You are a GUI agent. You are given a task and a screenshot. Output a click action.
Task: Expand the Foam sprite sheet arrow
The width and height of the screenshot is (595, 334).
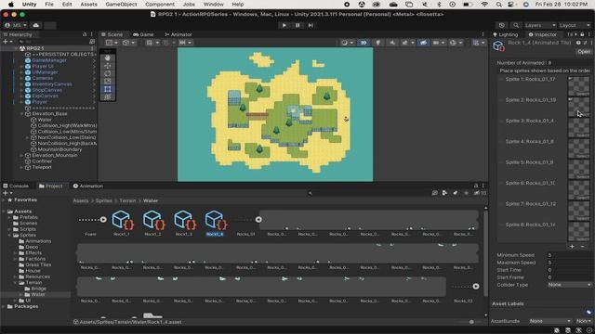[x=103, y=220]
